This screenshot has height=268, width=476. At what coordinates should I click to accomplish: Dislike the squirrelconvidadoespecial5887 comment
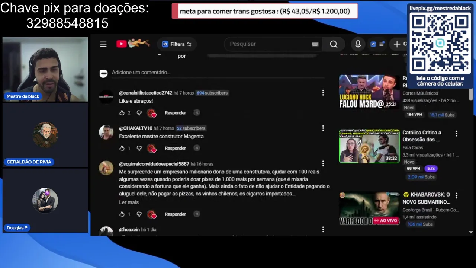[x=139, y=214]
